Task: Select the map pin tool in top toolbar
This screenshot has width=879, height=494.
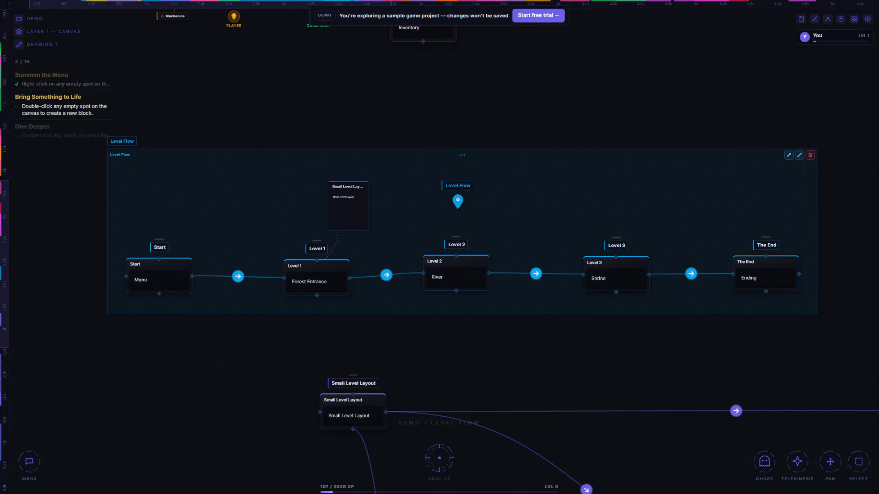Action: [841, 19]
